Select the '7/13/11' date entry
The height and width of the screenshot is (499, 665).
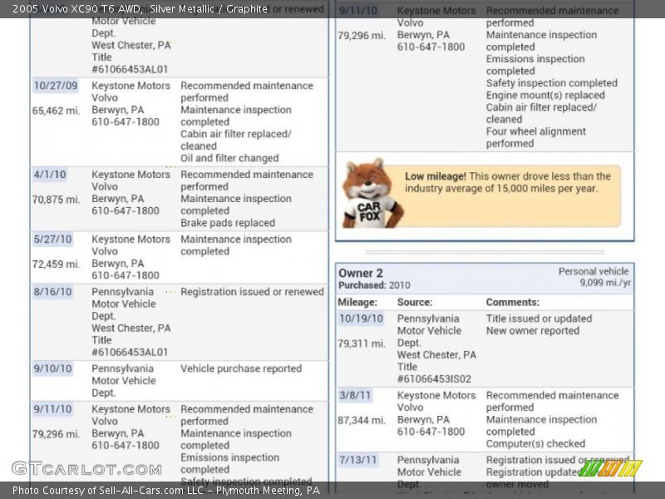pyautogui.click(x=358, y=461)
